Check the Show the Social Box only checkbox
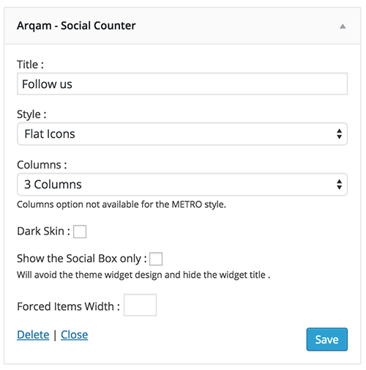The height and width of the screenshot is (370, 366). coord(156,259)
